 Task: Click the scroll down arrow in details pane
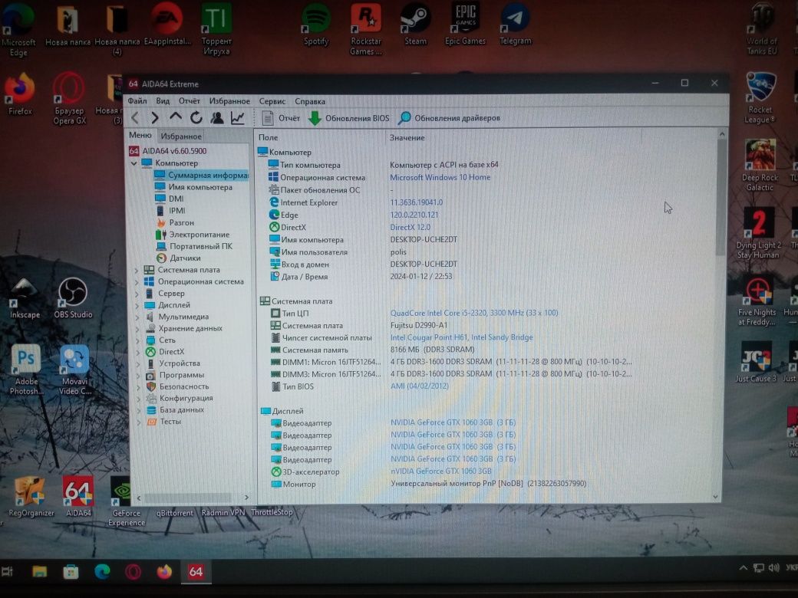(x=716, y=497)
